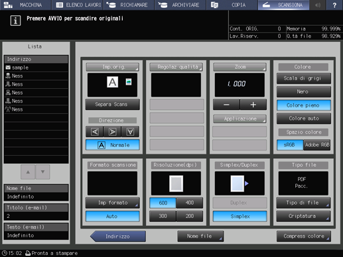This screenshot has height=257, width=343.
Task: Click the Testo (e-mail) Indefinito field
Action: [x=36, y=236]
